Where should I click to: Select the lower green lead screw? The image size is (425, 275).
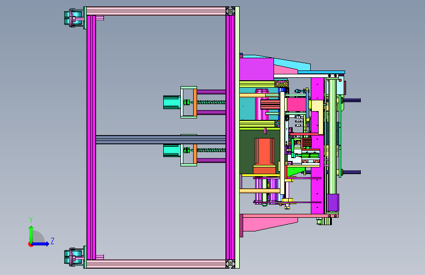click(x=211, y=150)
